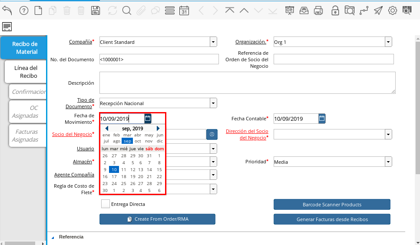Open the help question mark icon
Screen dimensions: 420x245
[x=24, y=11]
